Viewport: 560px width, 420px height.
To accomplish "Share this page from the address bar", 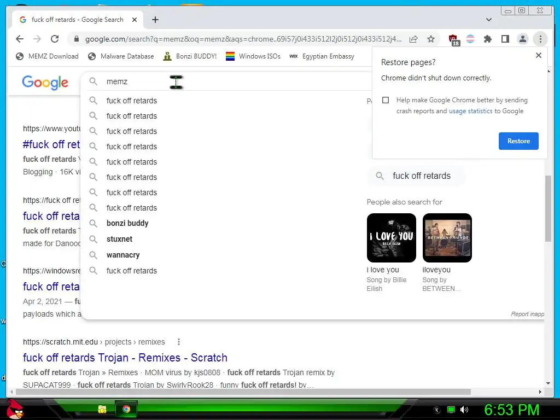I will 413,39.
